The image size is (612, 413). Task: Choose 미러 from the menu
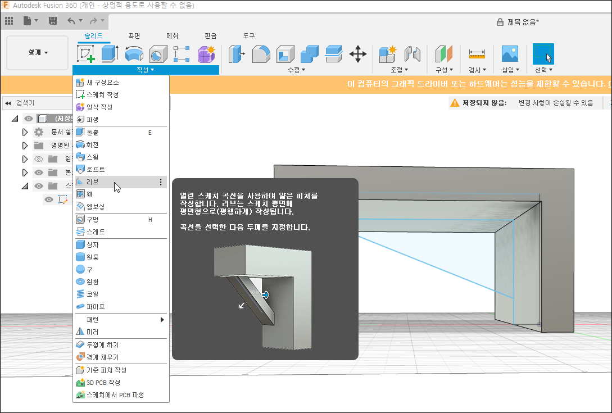click(x=121, y=332)
